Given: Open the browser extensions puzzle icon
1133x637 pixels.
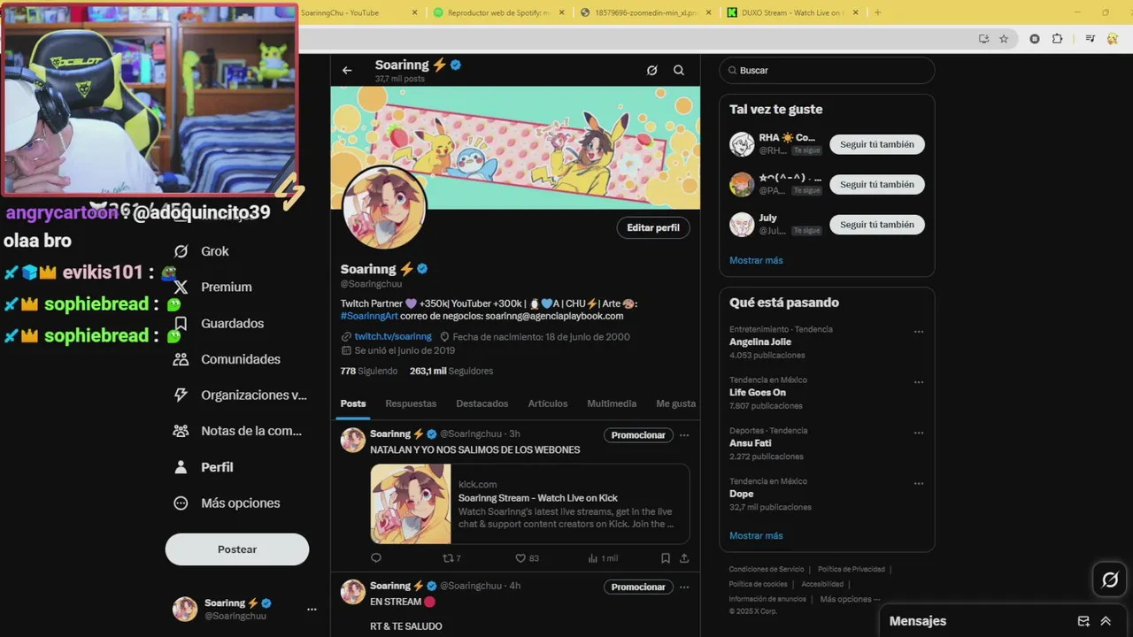Looking at the screenshot, I should pyautogui.click(x=1057, y=39).
